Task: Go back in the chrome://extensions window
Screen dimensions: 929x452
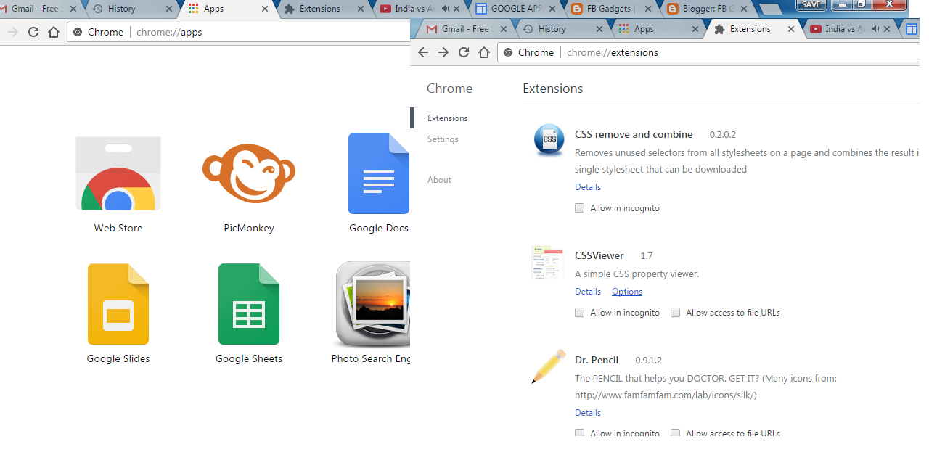Action: [x=423, y=52]
